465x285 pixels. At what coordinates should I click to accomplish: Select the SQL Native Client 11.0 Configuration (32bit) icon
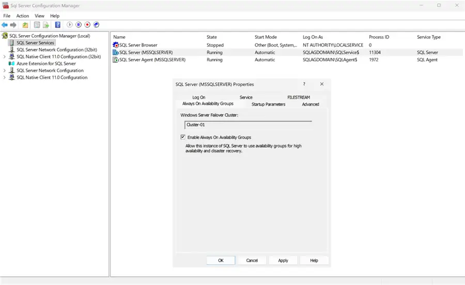(x=11, y=56)
